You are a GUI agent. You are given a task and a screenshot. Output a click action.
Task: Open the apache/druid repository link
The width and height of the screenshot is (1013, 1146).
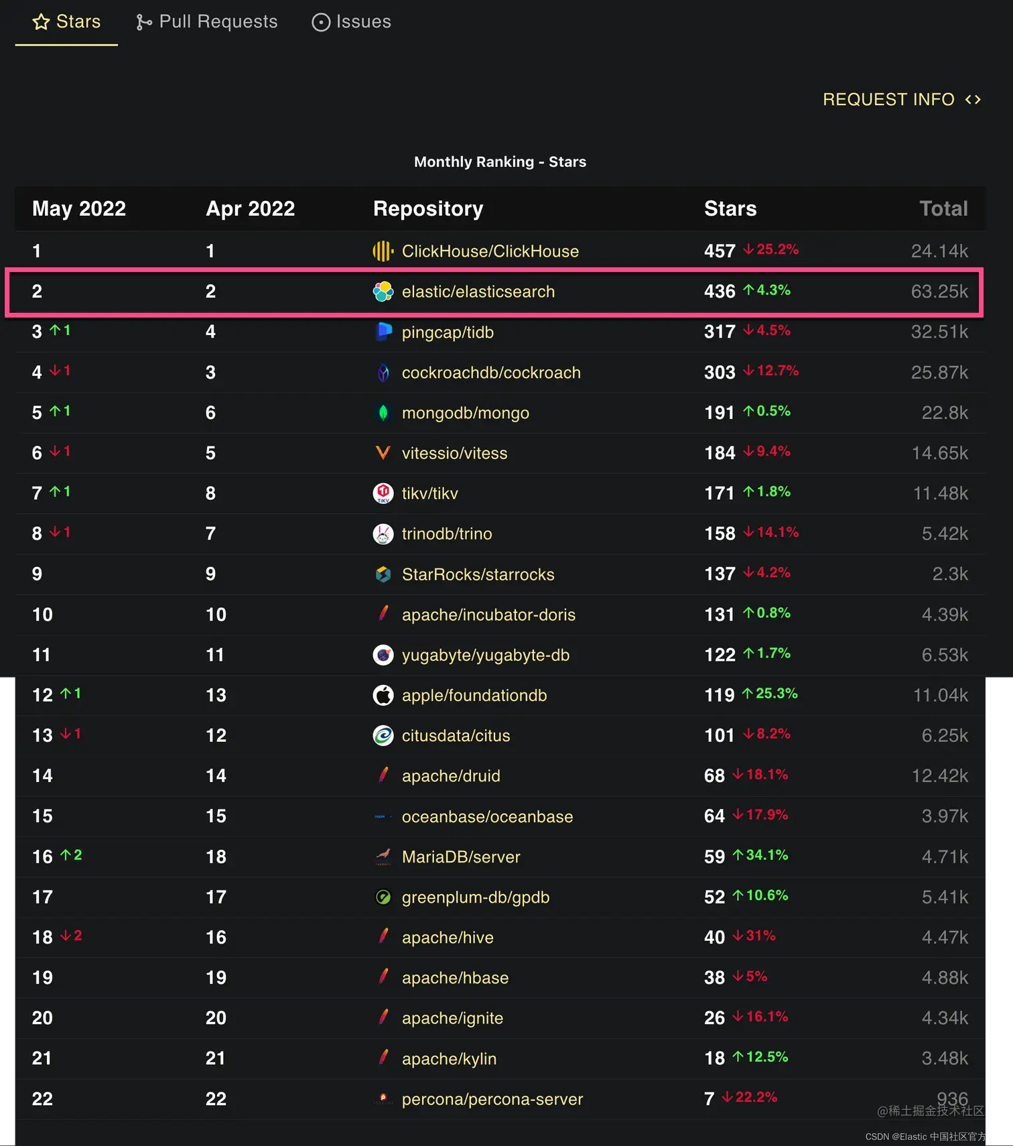tap(451, 776)
